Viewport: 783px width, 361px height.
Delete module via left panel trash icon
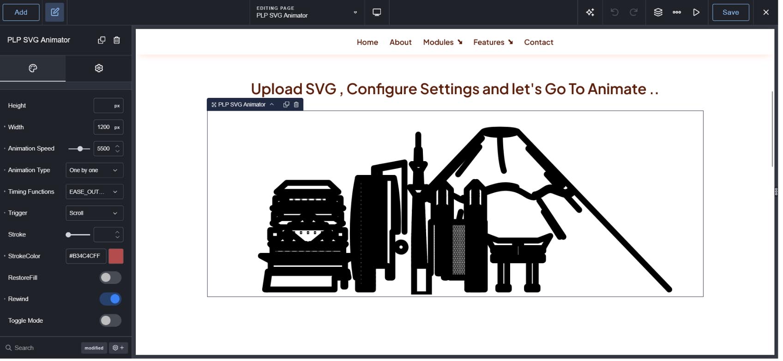[x=117, y=40]
